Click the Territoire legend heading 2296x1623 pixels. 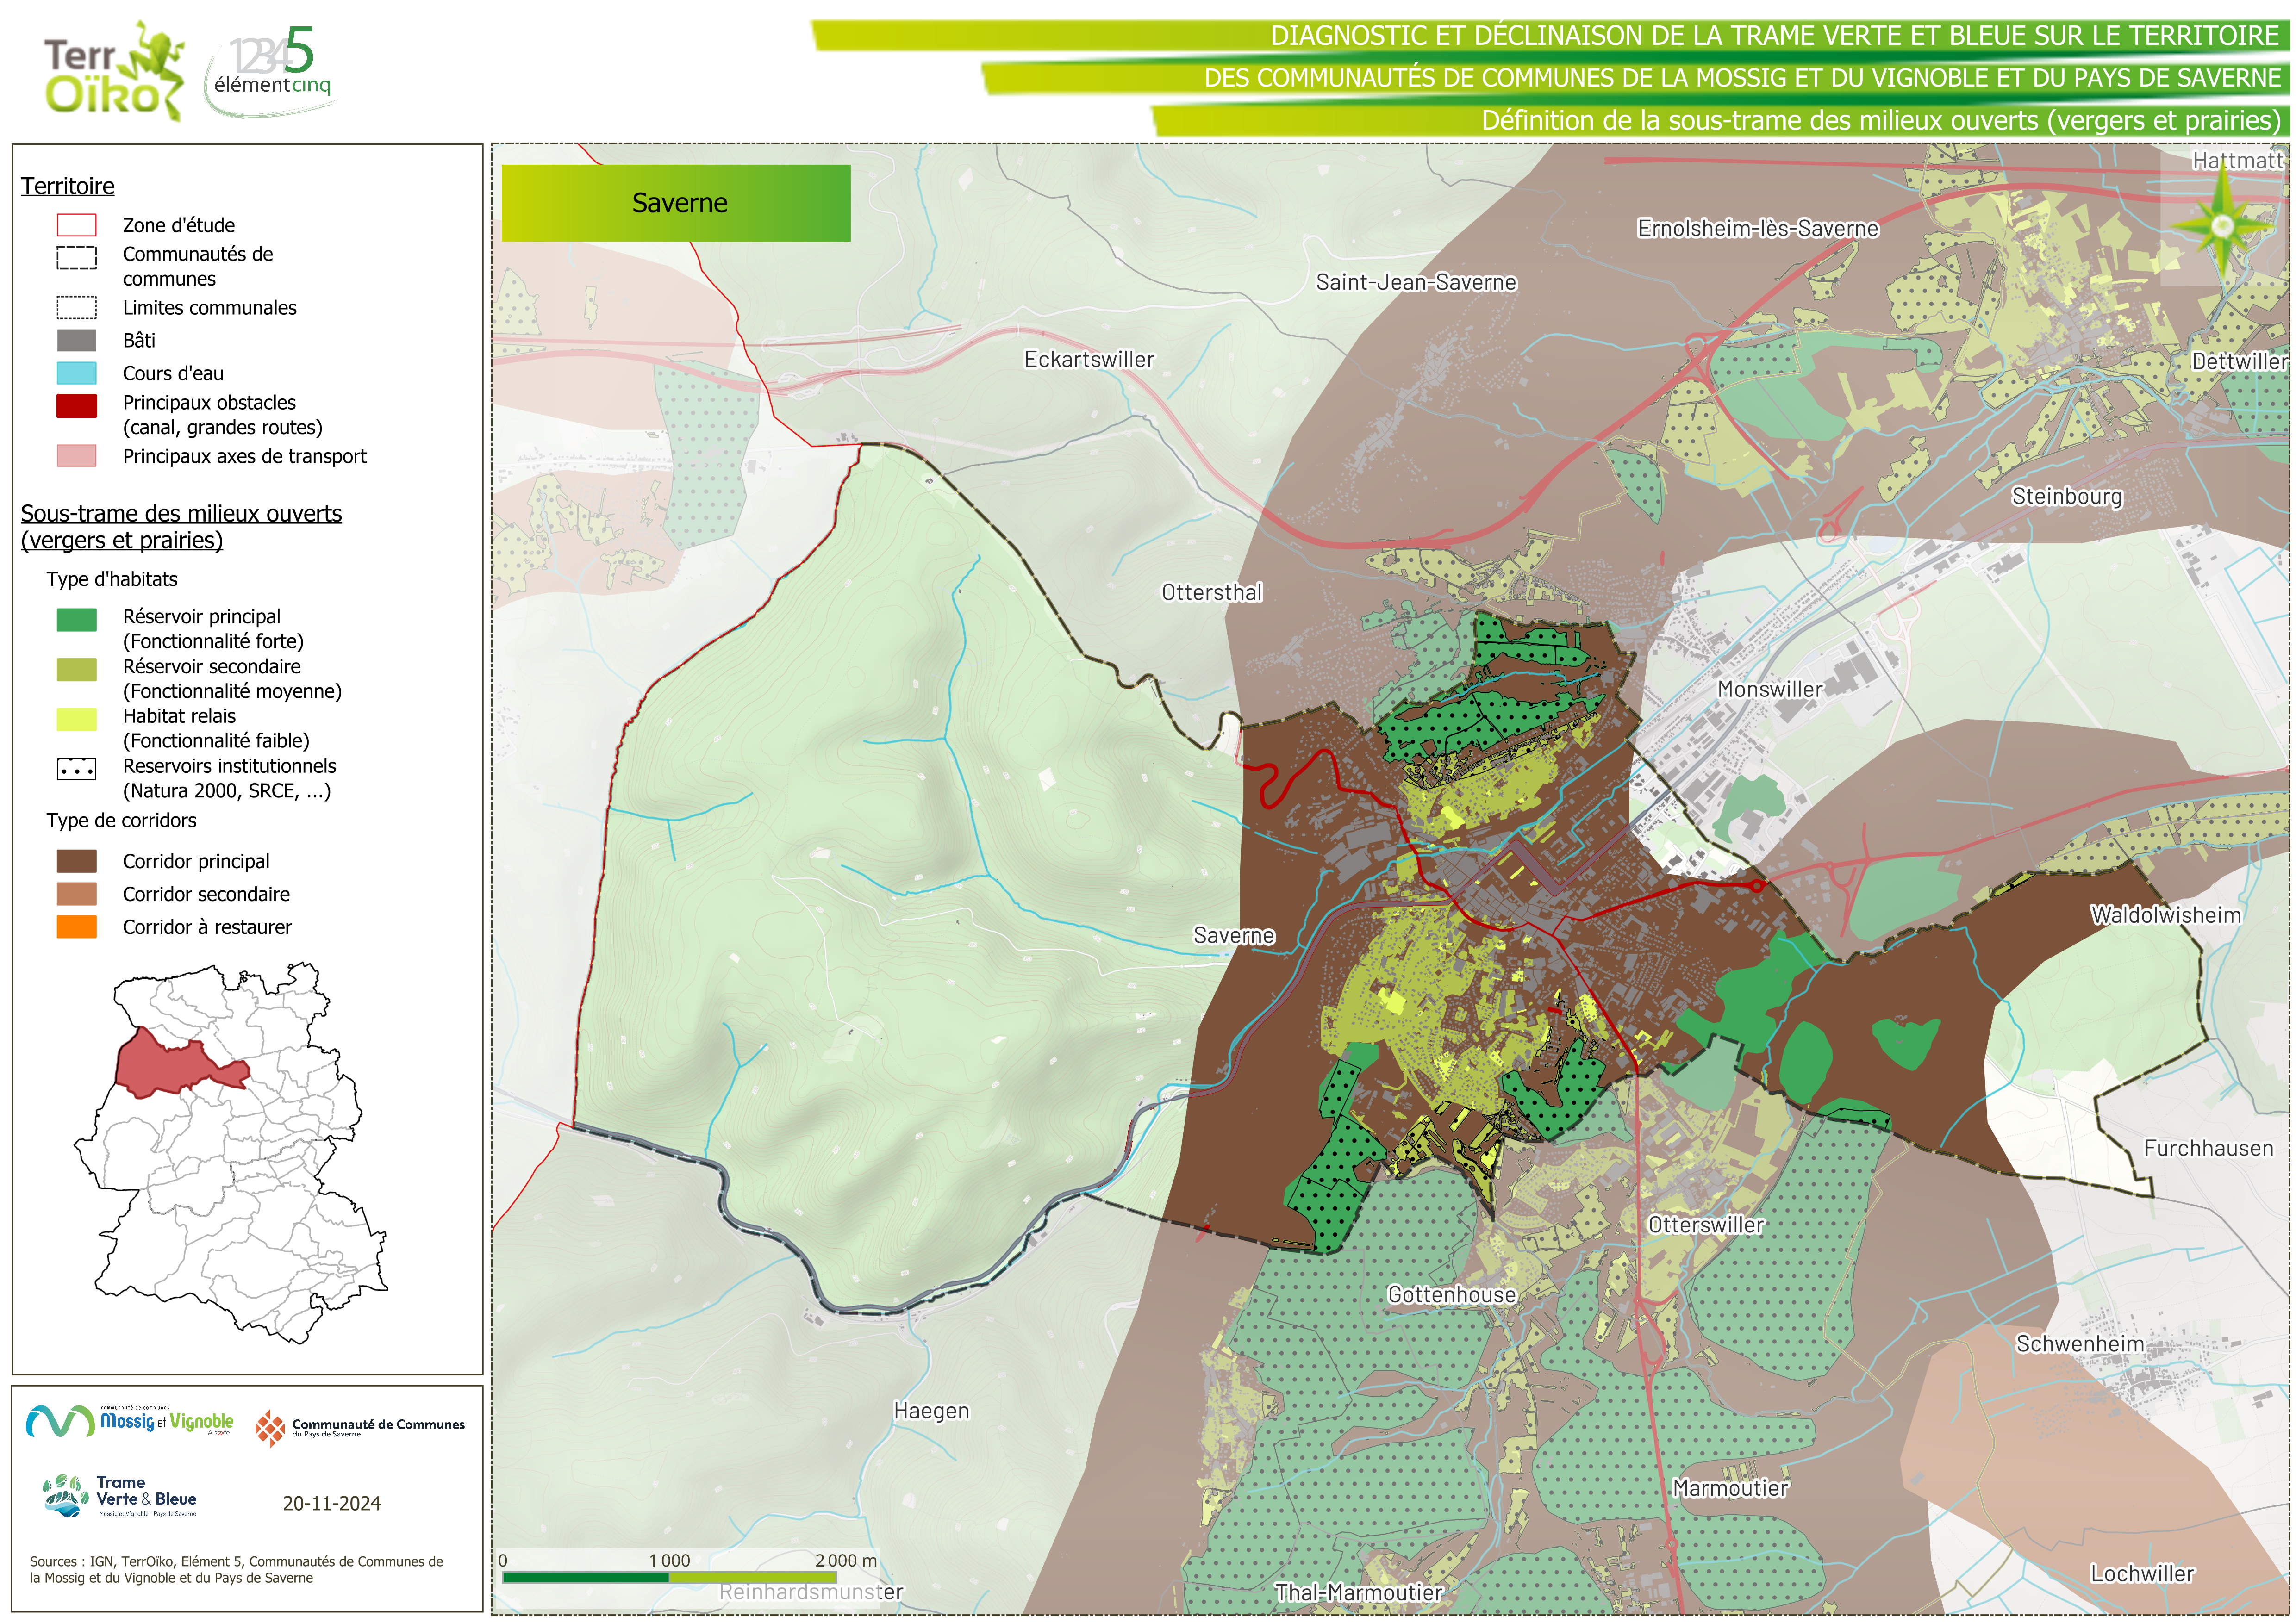tap(68, 186)
